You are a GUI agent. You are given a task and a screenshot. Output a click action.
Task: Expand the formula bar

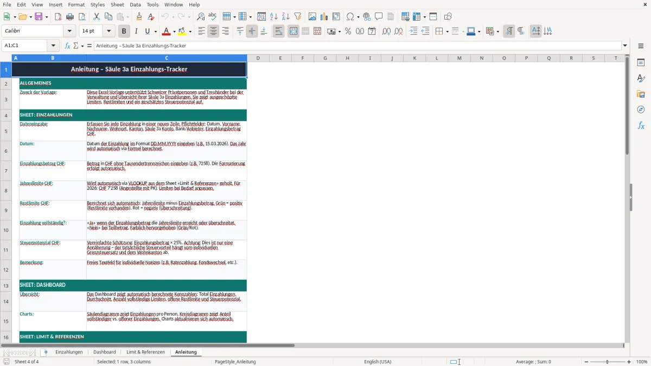(x=625, y=46)
